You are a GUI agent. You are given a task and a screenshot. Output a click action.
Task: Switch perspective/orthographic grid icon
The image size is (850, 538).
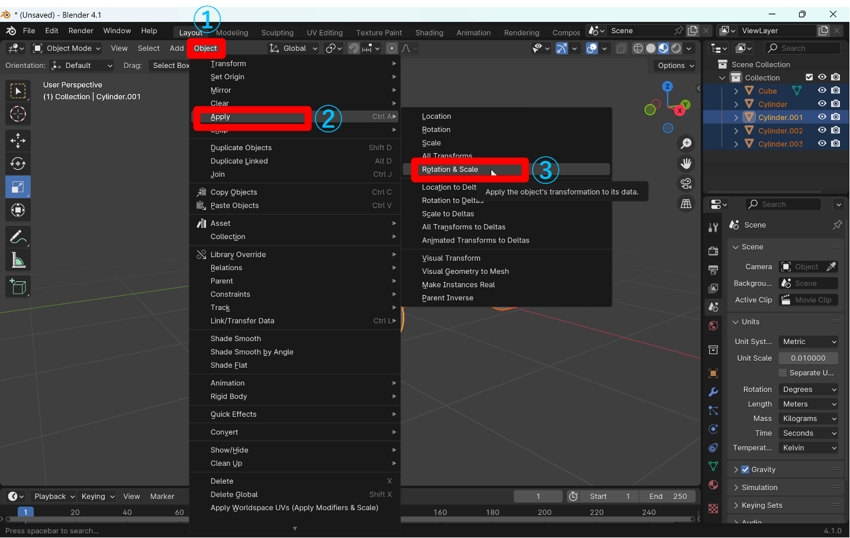(x=686, y=203)
